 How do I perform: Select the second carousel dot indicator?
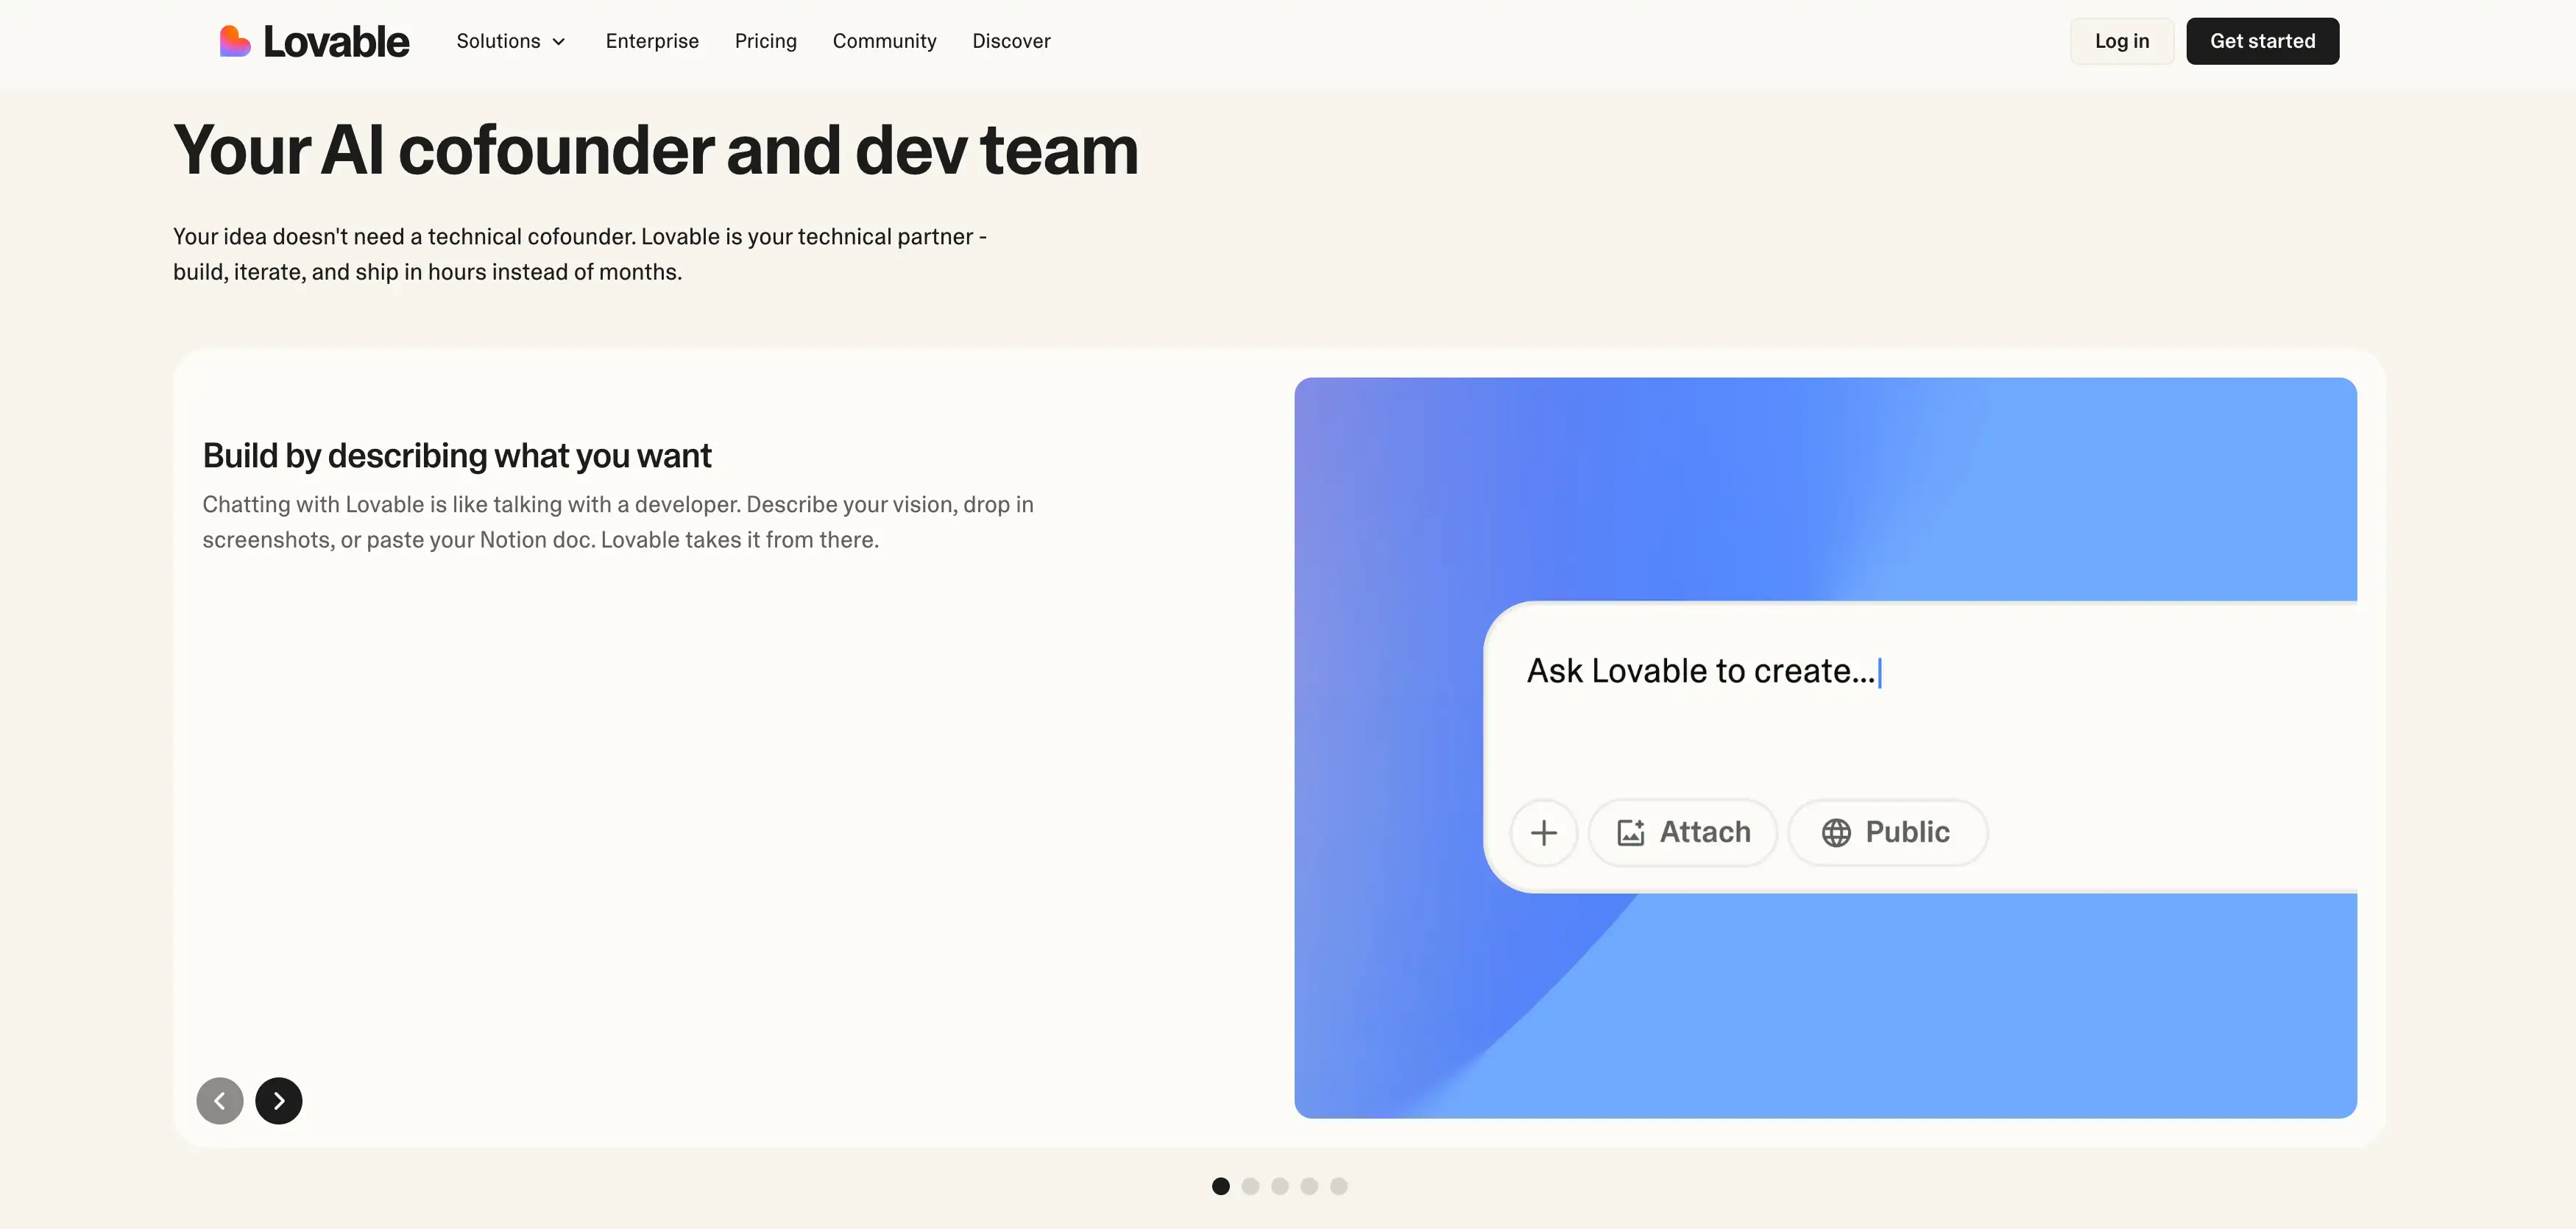1250,1186
